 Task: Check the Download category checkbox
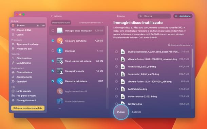click(x=53, y=51)
